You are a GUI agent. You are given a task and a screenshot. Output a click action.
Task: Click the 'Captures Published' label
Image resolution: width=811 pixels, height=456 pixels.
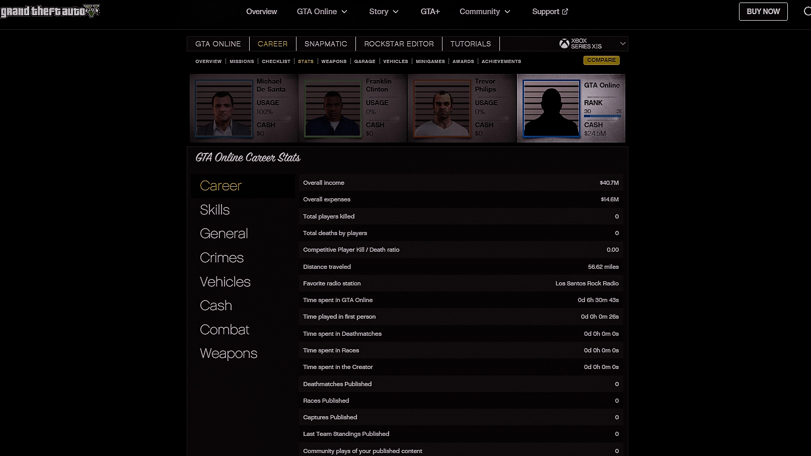coord(330,417)
